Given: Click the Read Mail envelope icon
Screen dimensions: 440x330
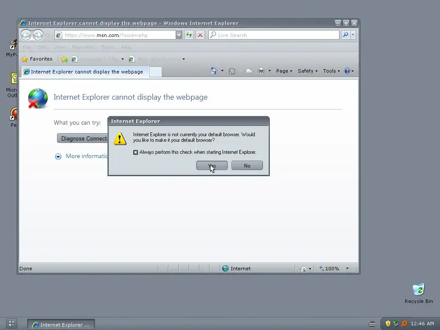Looking at the screenshot, I should [x=249, y=71].
